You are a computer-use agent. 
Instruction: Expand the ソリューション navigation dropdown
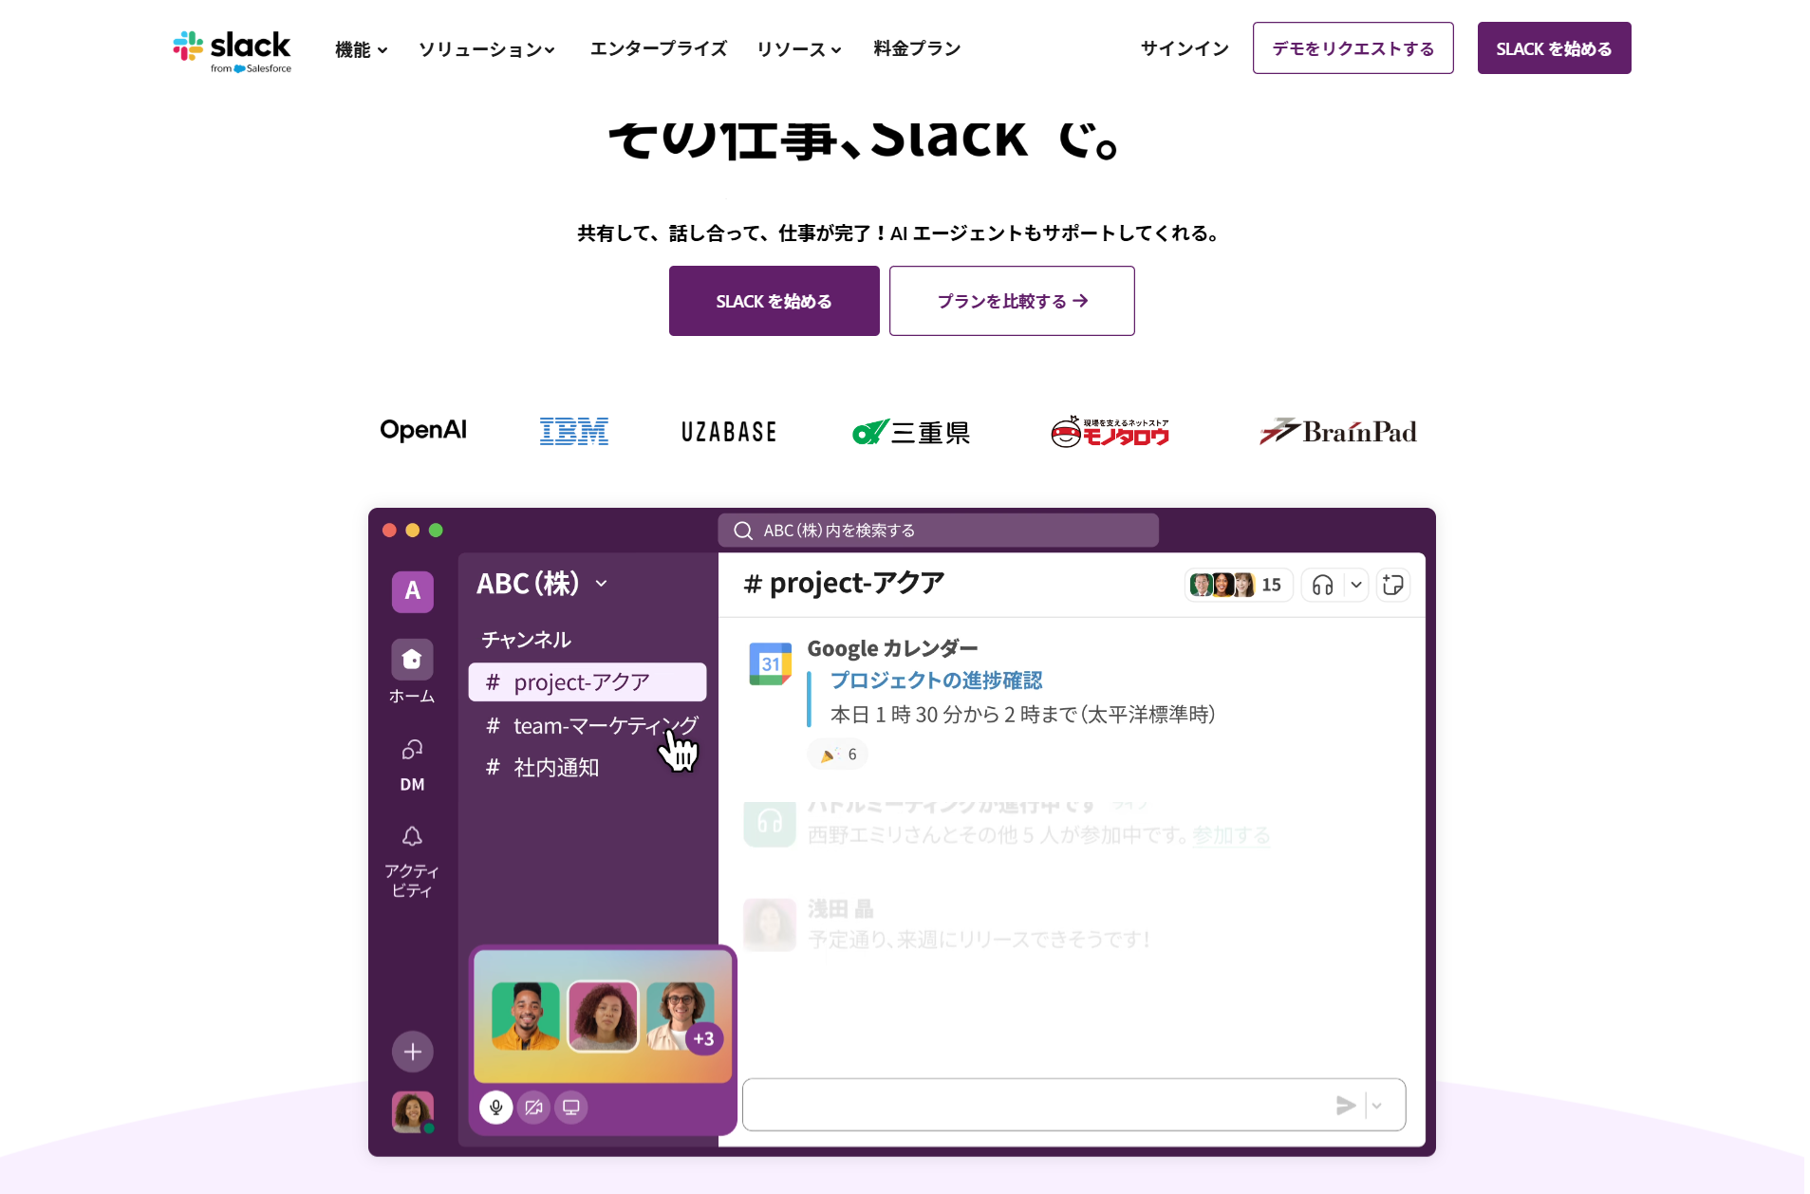pos(486,49)
